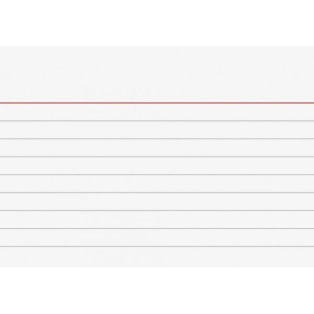Click the seventh gray ruled line
The width and height of the screenshot is (314, 314).
[157, 228]
